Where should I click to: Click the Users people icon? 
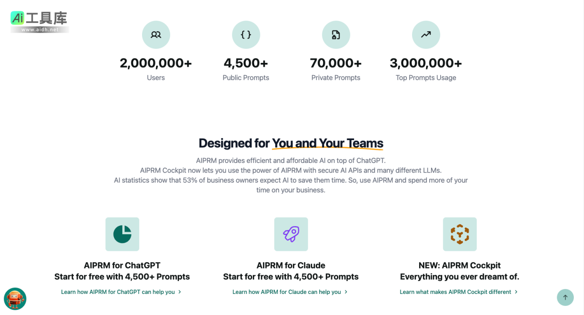click(156, 35)
